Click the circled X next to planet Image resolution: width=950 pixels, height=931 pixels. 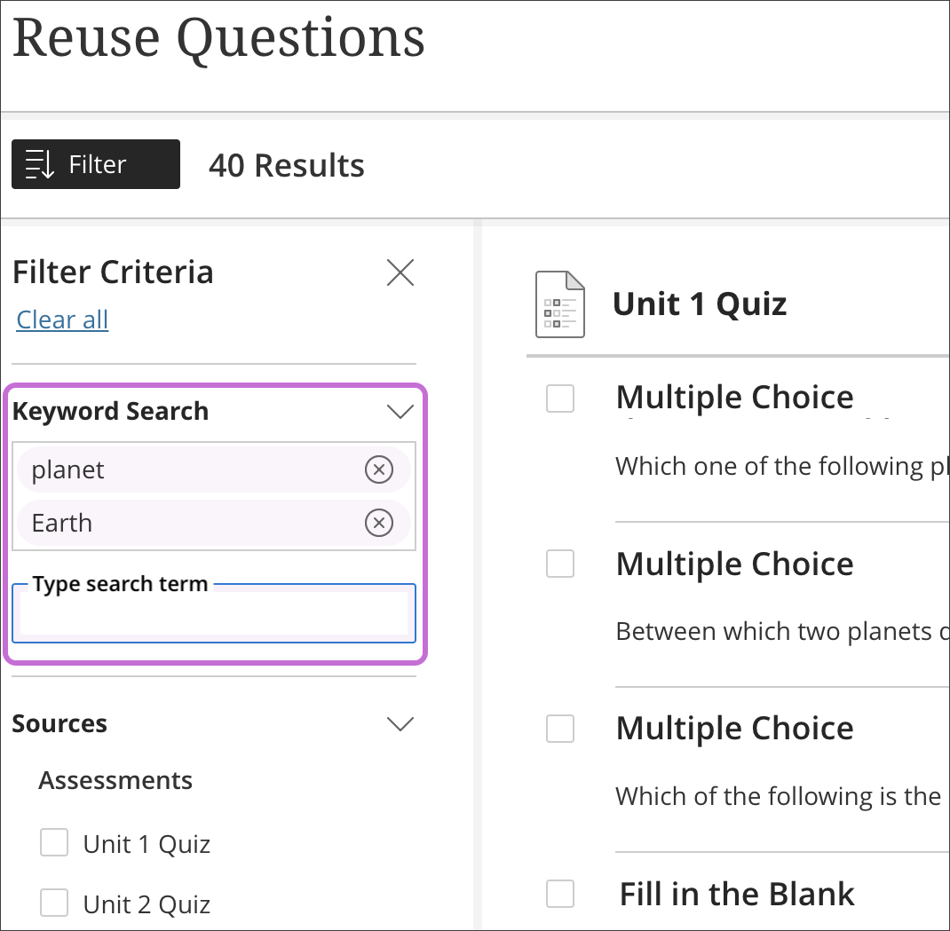379,469
